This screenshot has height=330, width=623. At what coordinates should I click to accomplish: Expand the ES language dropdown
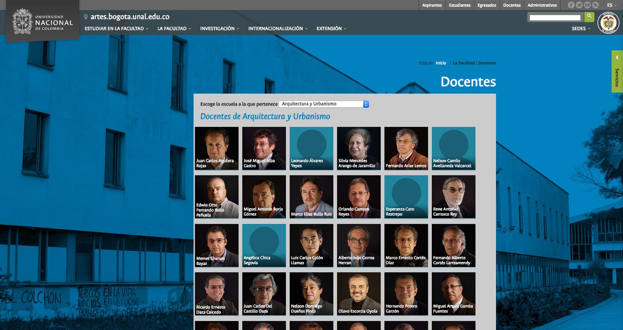[612, 5]
